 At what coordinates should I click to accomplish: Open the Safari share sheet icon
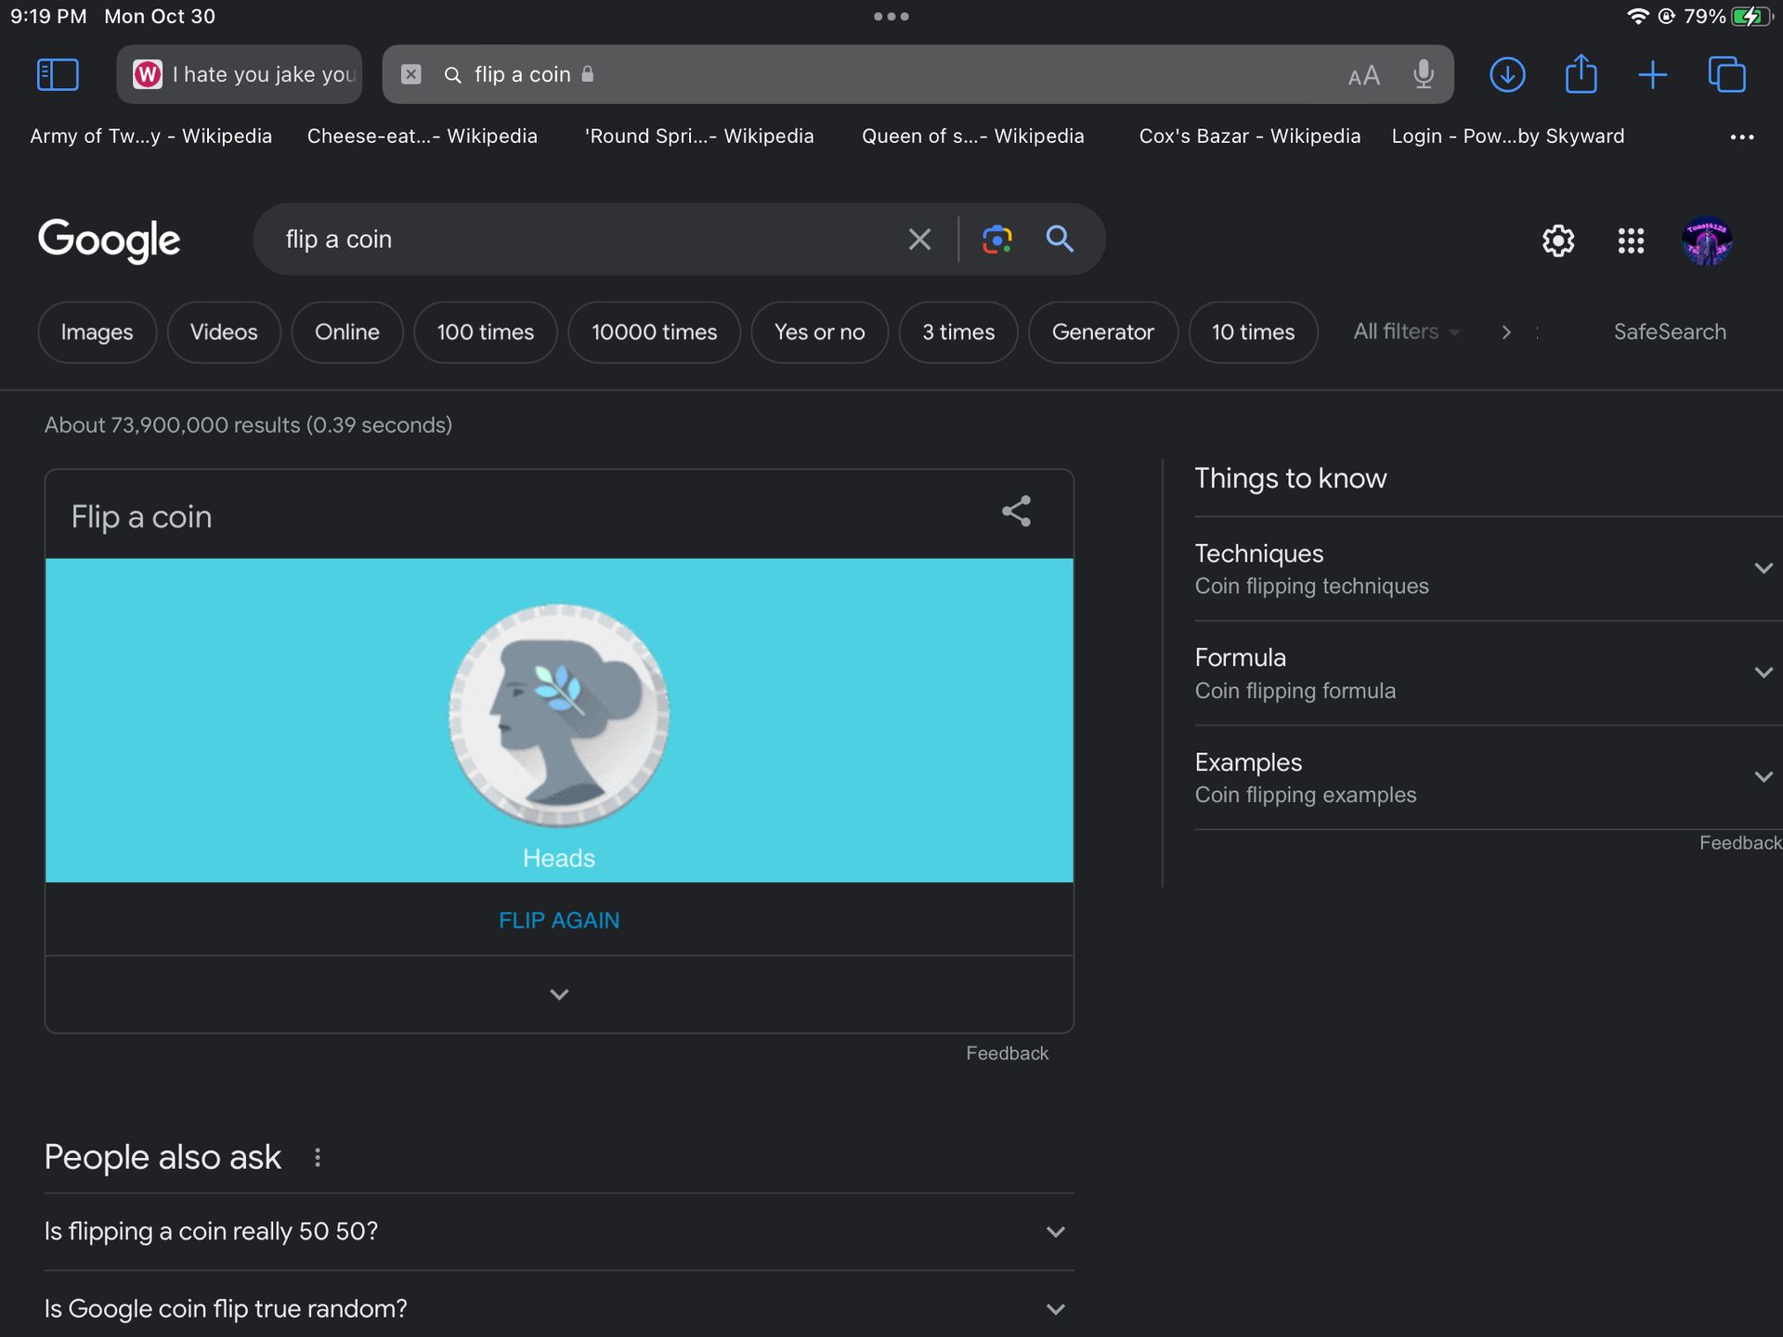(x=1581, y=74)
